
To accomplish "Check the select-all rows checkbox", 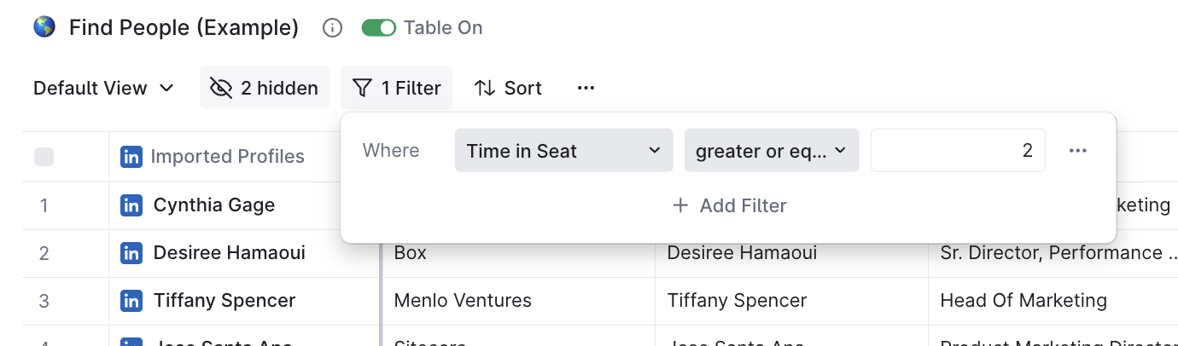I will click(44, 157).
